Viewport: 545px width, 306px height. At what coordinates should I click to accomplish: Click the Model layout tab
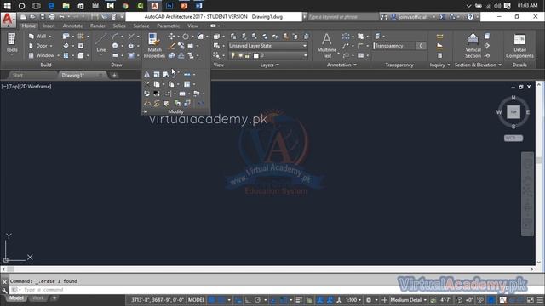16,298
